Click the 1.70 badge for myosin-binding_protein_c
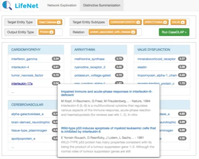This screenshot has width=199, height=159. 182,83
